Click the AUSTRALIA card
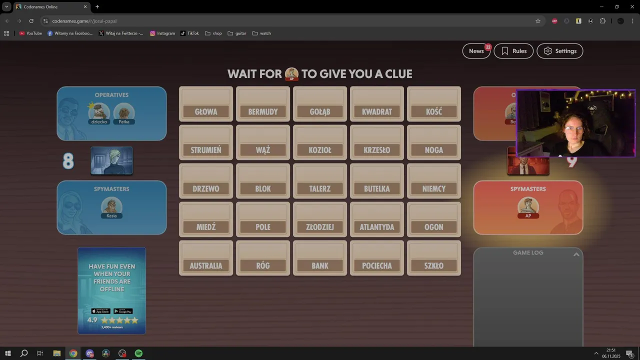 tap(206, 258)
